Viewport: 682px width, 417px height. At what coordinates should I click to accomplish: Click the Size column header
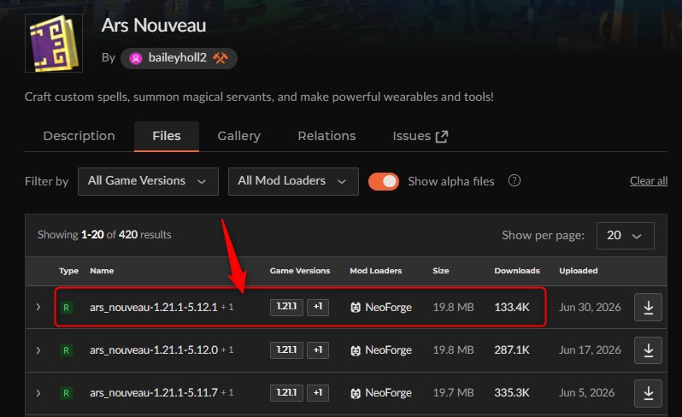click(x=441, y=271)
